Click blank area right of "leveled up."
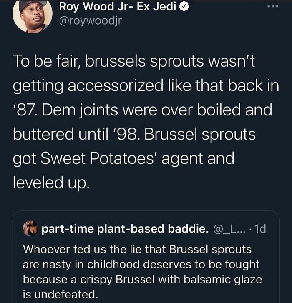The width and height of the screenshot is (292, 303). [188, 183]
